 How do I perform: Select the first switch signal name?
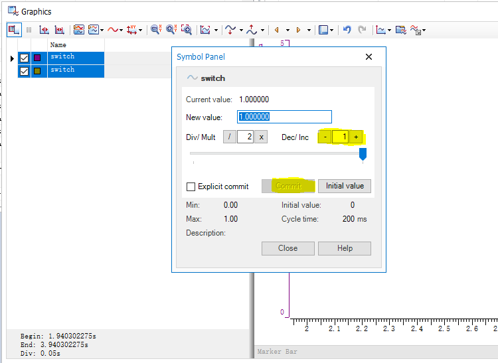76,58
